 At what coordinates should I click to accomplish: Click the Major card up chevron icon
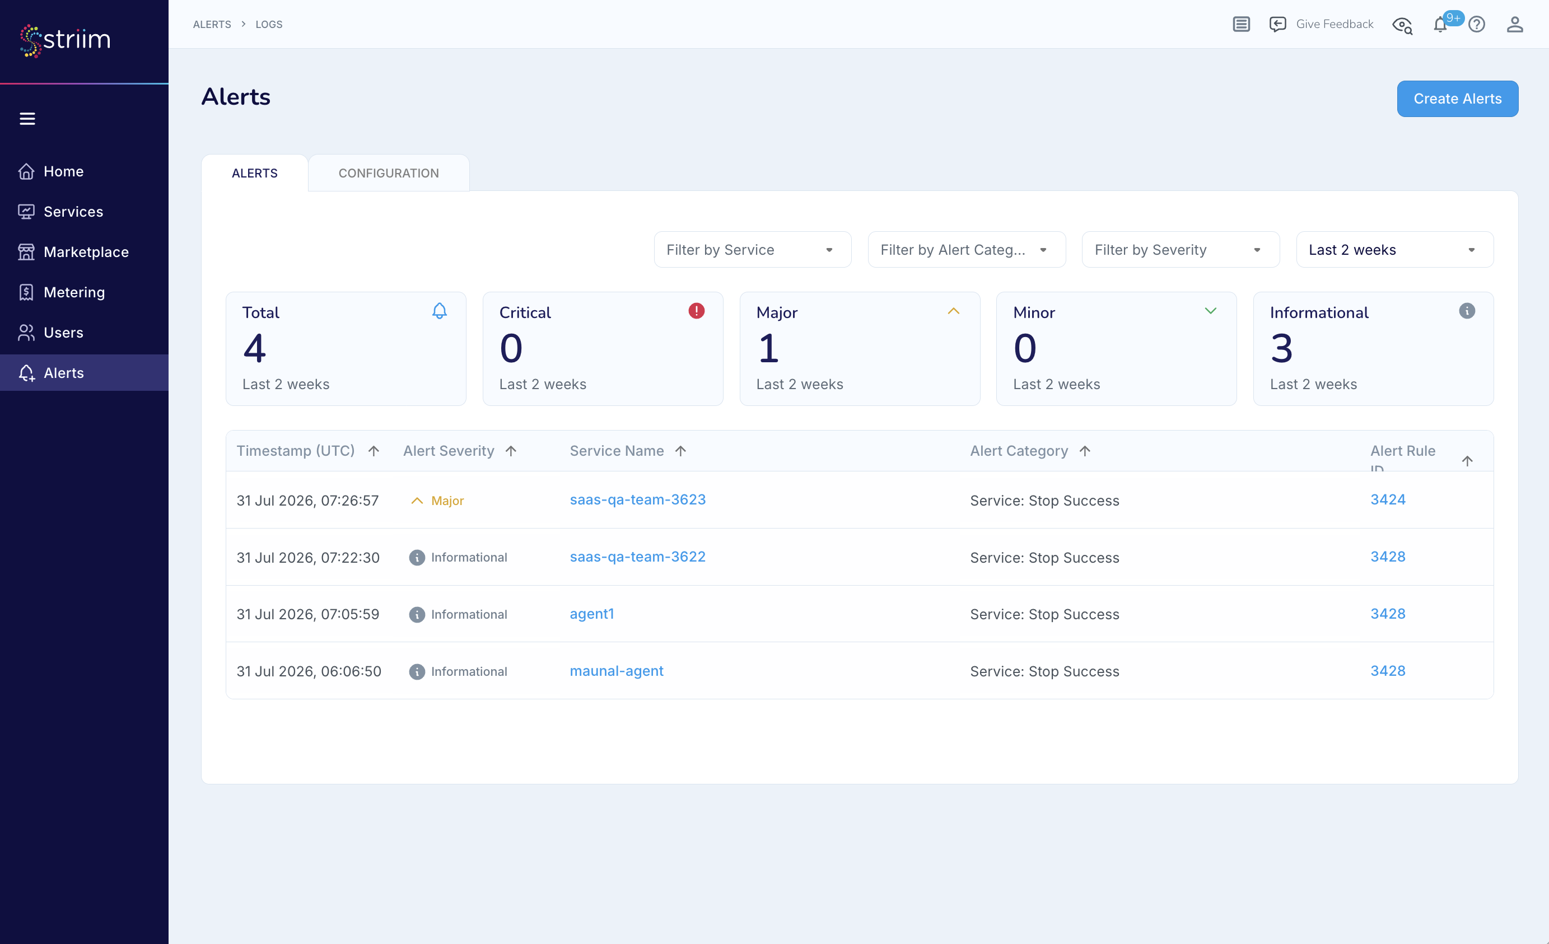tap(953, 311)
